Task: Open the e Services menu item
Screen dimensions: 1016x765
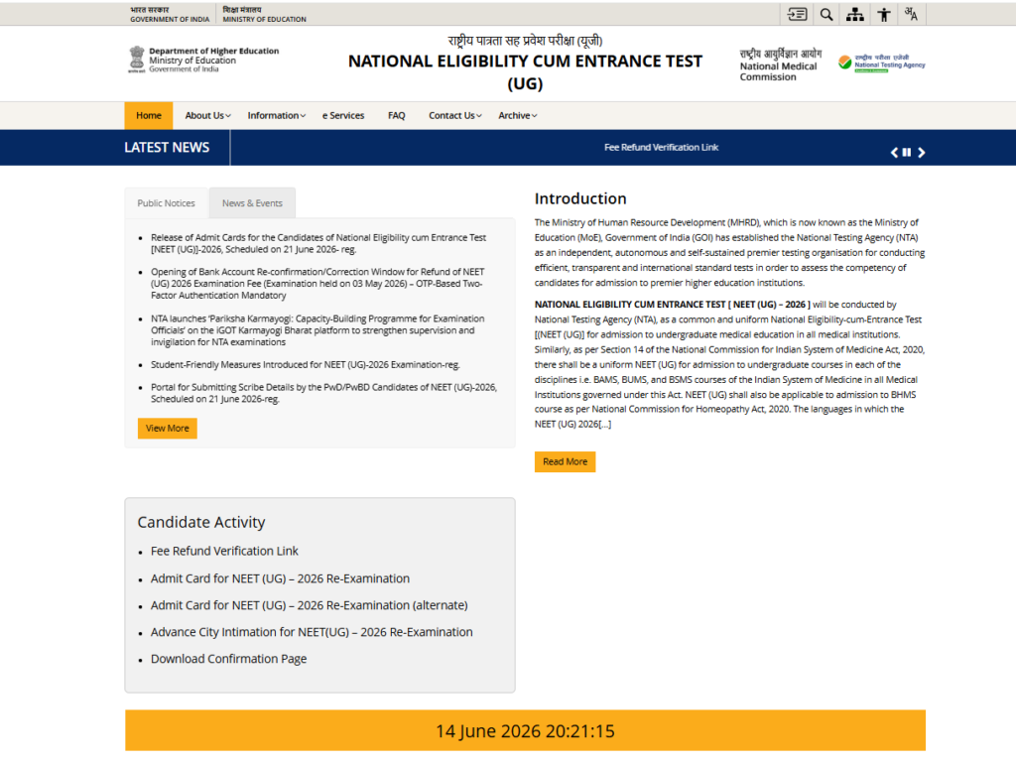Action: (x=343, y=115)
